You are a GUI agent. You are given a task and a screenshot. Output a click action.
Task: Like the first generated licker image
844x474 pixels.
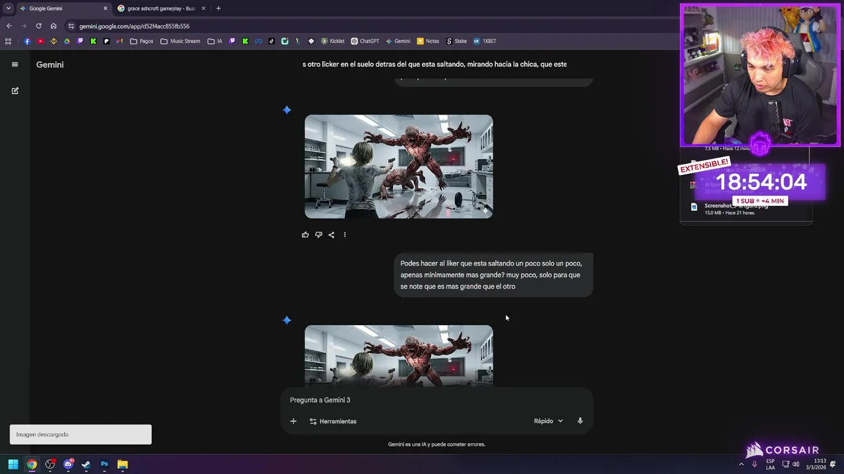[305, 235]
